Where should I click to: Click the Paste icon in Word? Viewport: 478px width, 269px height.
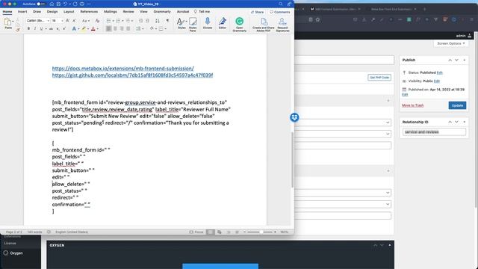tap(8, 23)
